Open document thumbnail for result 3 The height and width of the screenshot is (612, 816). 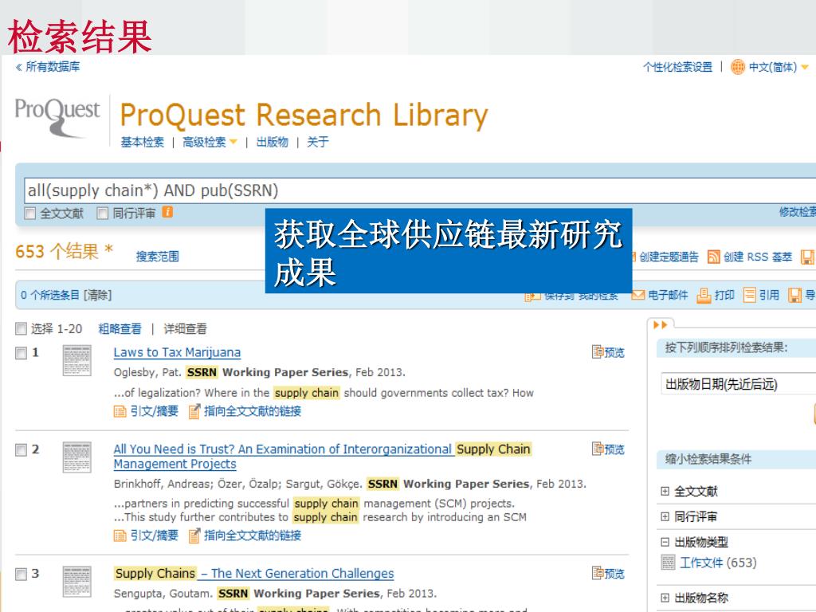(76, 581)
